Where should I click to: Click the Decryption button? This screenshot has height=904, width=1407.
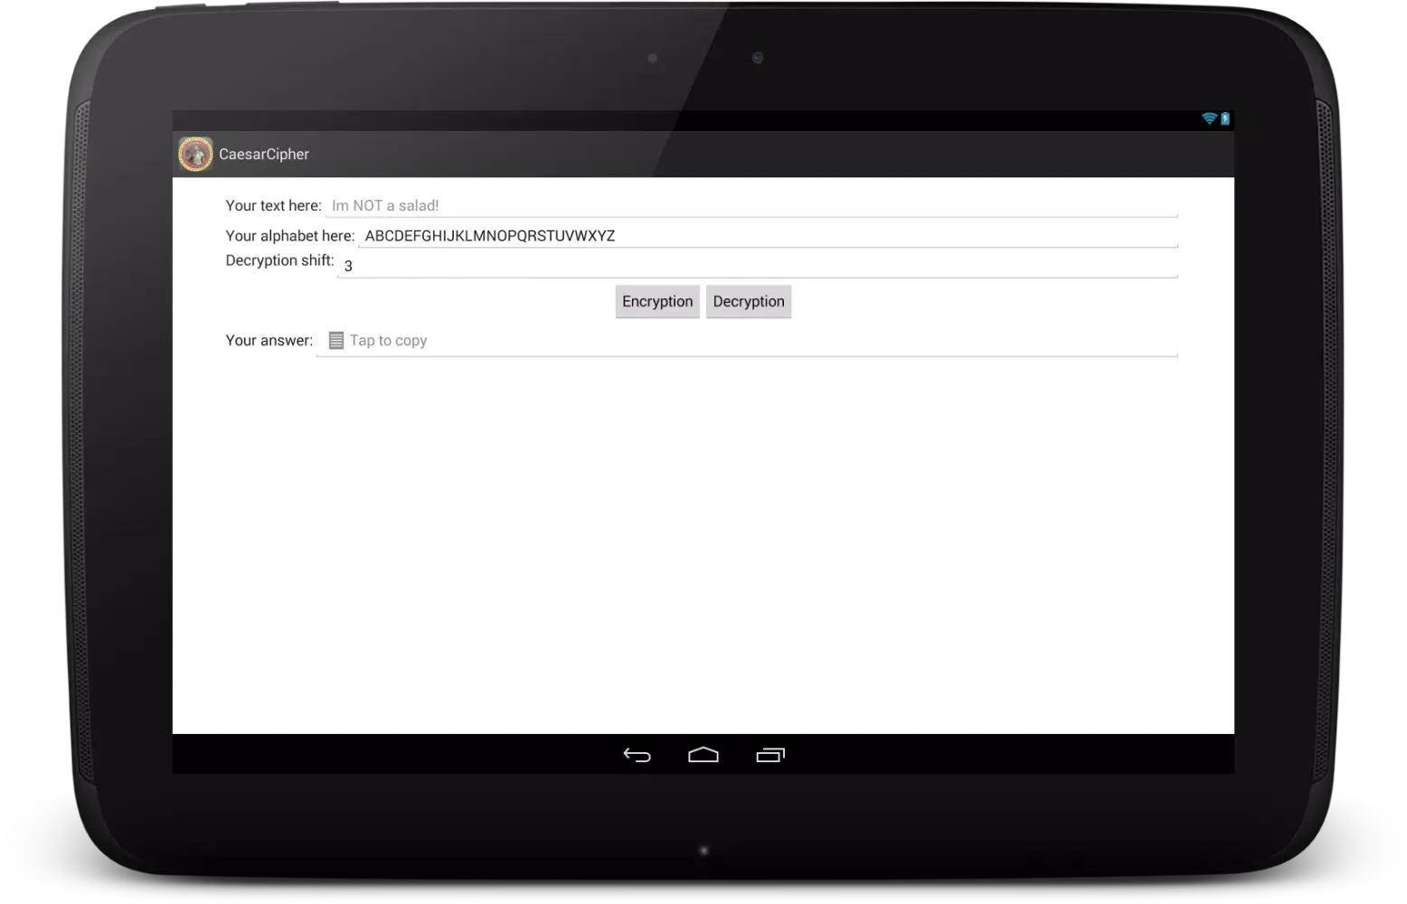(x=749, y=302)
